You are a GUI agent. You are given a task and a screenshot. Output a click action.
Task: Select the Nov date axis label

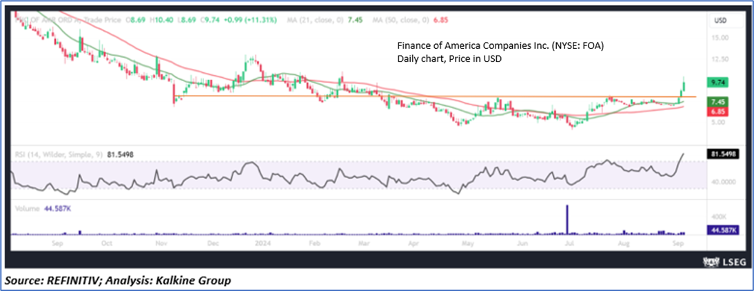[x=161, y=244]
